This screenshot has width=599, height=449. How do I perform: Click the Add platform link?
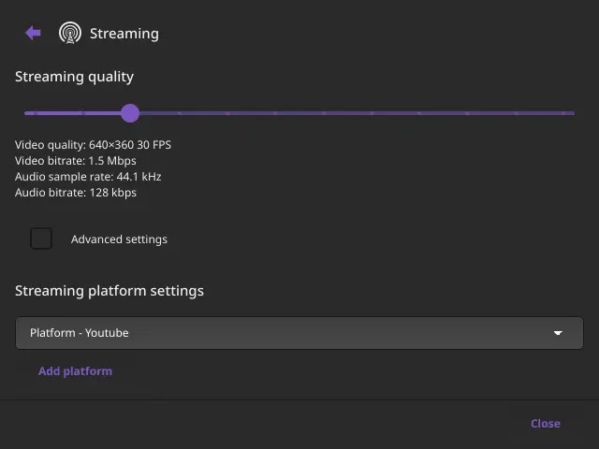point(75,371)
